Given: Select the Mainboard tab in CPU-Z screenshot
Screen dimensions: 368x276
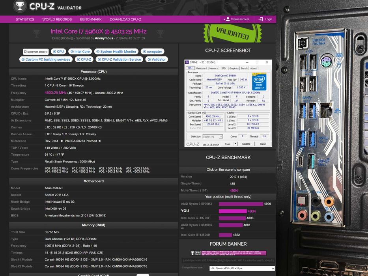Looking at the screenshot, I should (x=202, y=68).
